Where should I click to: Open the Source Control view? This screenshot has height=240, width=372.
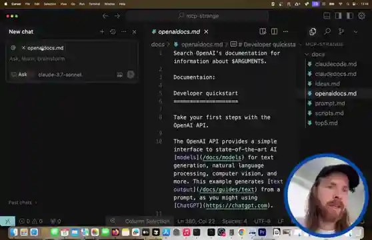(x=341, y=31)
